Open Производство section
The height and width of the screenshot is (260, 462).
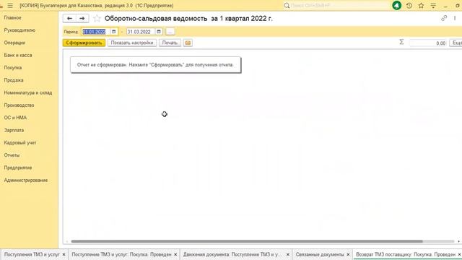pos(19,105)
